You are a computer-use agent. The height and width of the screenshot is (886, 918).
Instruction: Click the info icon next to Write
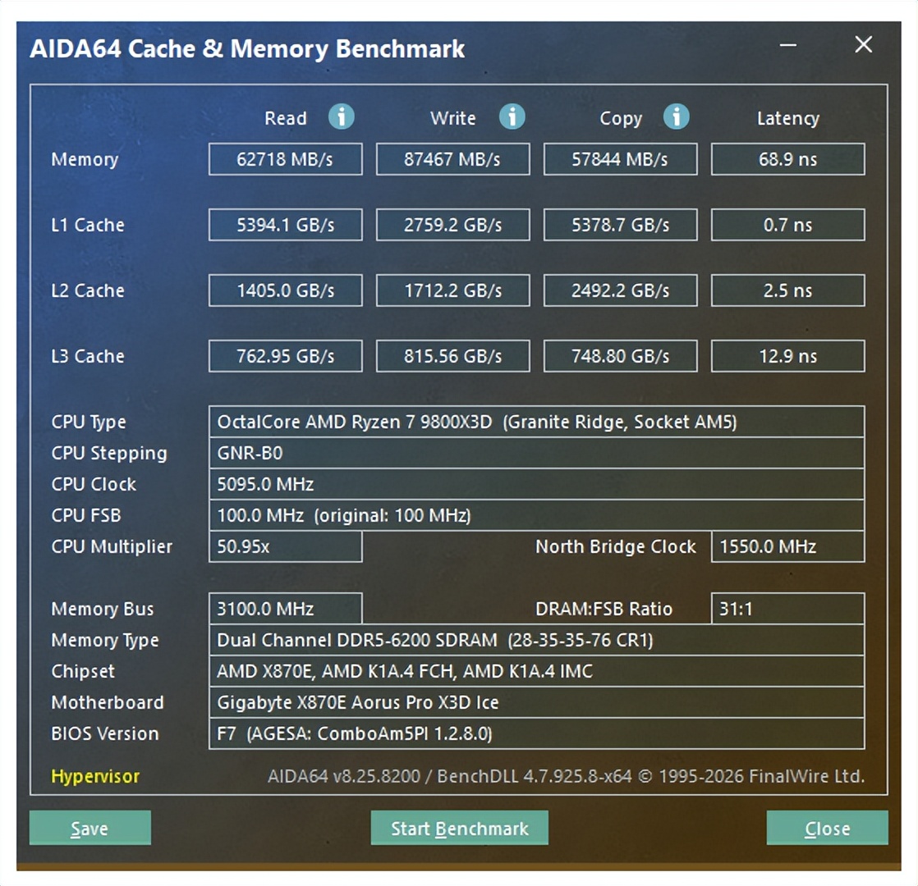pos(512,116)
